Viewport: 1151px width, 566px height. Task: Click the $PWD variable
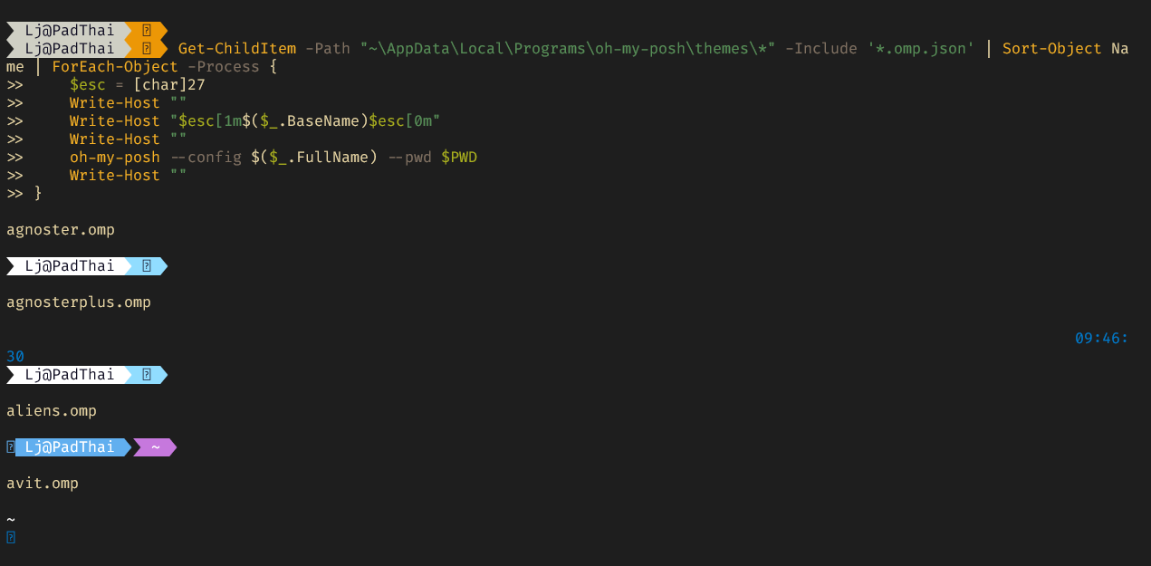459,157
